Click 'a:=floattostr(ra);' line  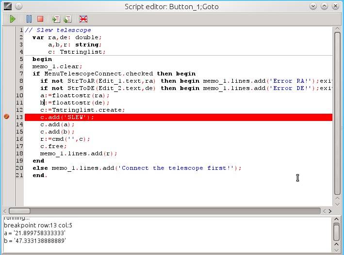coord(75,95)
